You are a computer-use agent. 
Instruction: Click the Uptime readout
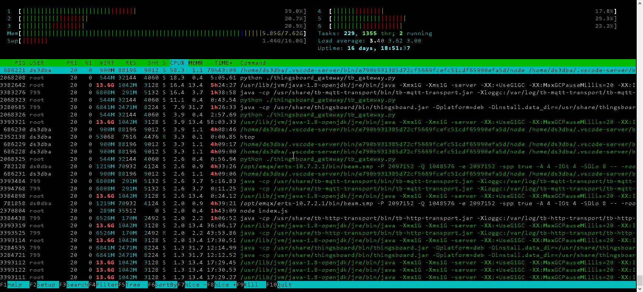point(364,48)
